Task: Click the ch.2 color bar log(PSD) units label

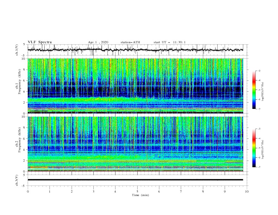Action: click(263, 149)
